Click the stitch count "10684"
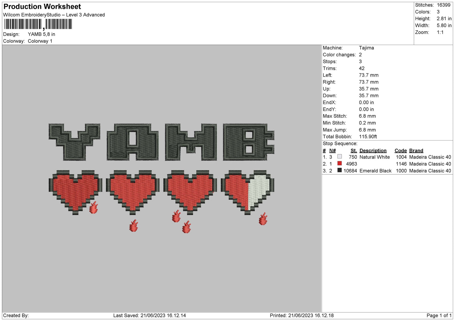The image size is (455, 321). tap(350, 171)
